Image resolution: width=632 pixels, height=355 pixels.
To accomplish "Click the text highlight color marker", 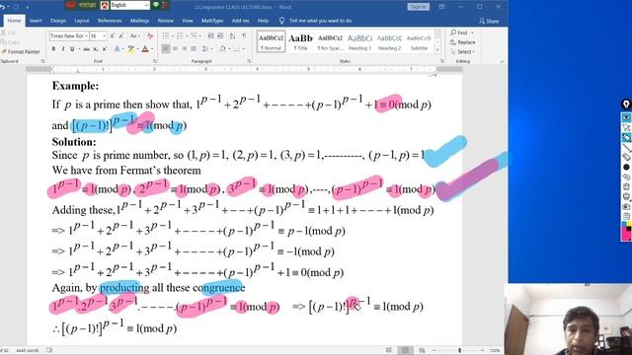I will tap(130, 49).
